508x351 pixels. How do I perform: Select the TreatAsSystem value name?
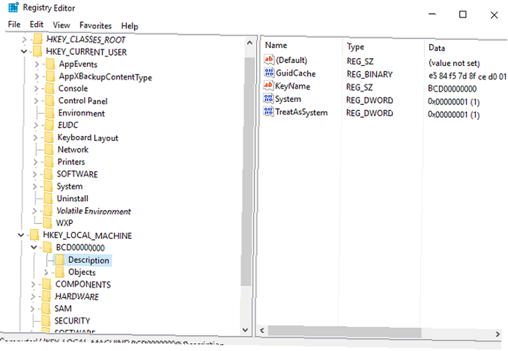[x=301, y=112]
